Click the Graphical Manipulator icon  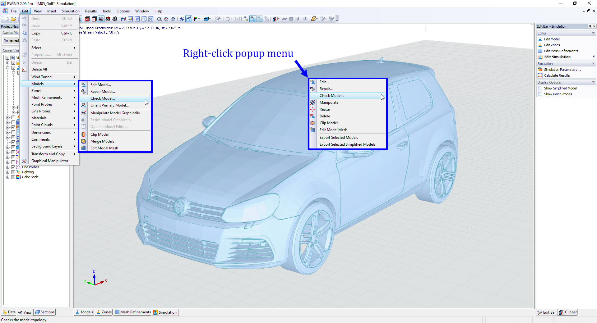tap(24, 161)
